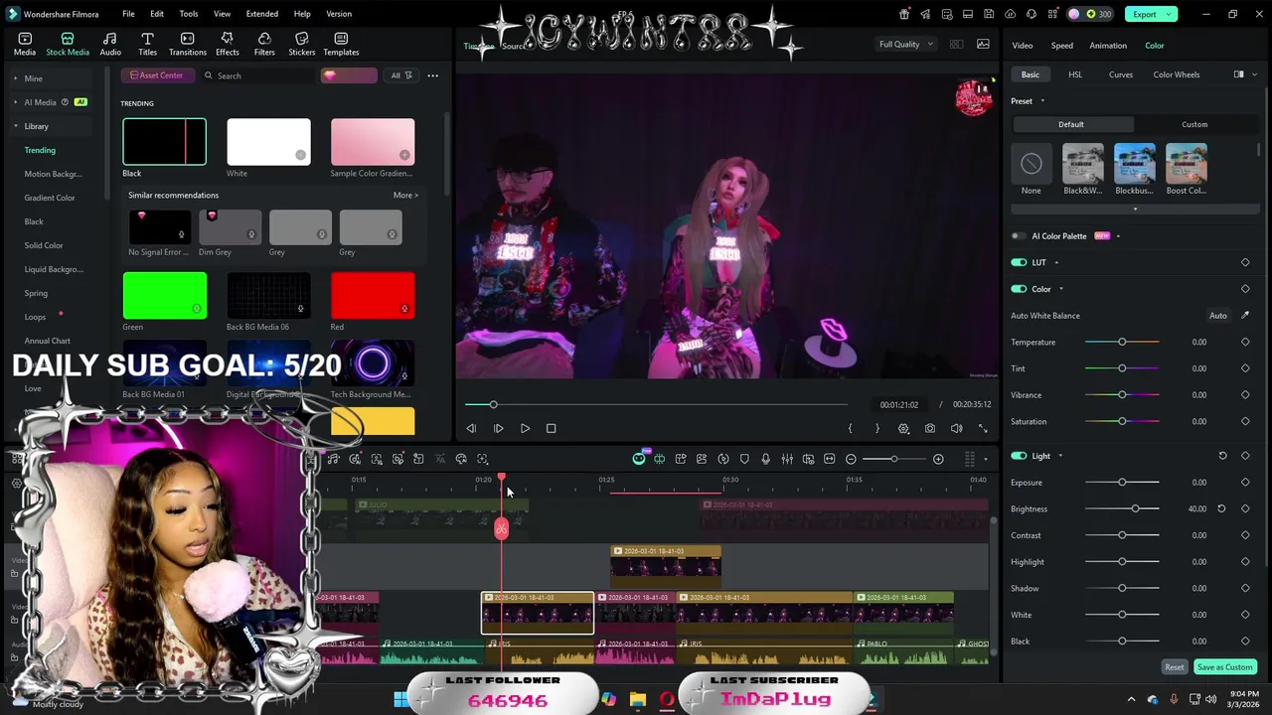Click the AI copilot face icon
Screen dimensions: 1272x715
[639, 459]
